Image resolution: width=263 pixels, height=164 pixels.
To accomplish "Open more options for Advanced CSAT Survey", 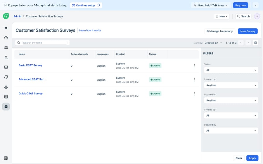I will (x=194, y=80).
